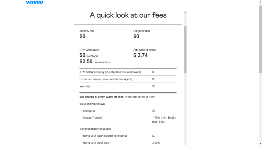Click the 'A quick look at our fees' heading

point(128,15)
